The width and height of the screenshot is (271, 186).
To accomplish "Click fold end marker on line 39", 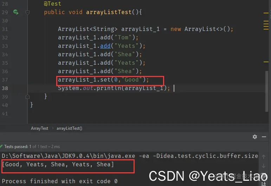I will point(27,97).
